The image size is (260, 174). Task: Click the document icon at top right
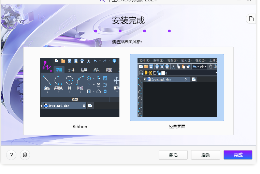(x=251, y=19)
